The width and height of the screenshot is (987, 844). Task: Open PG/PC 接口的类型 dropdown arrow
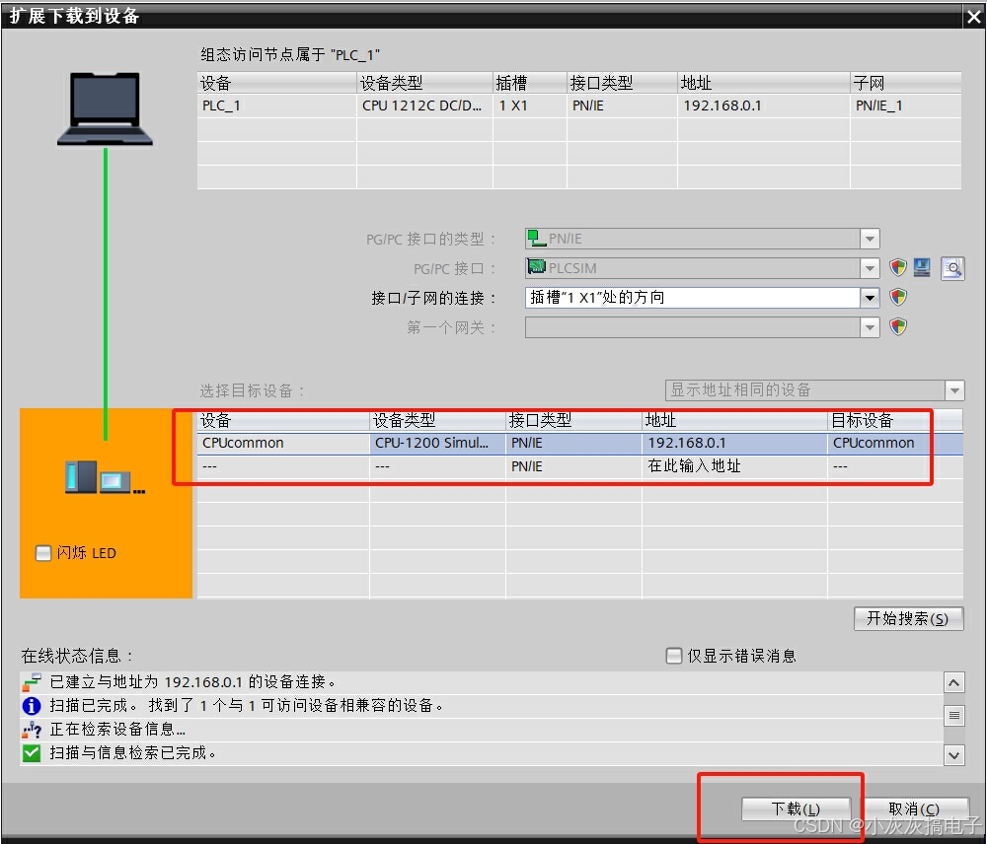tap(870, 239)
